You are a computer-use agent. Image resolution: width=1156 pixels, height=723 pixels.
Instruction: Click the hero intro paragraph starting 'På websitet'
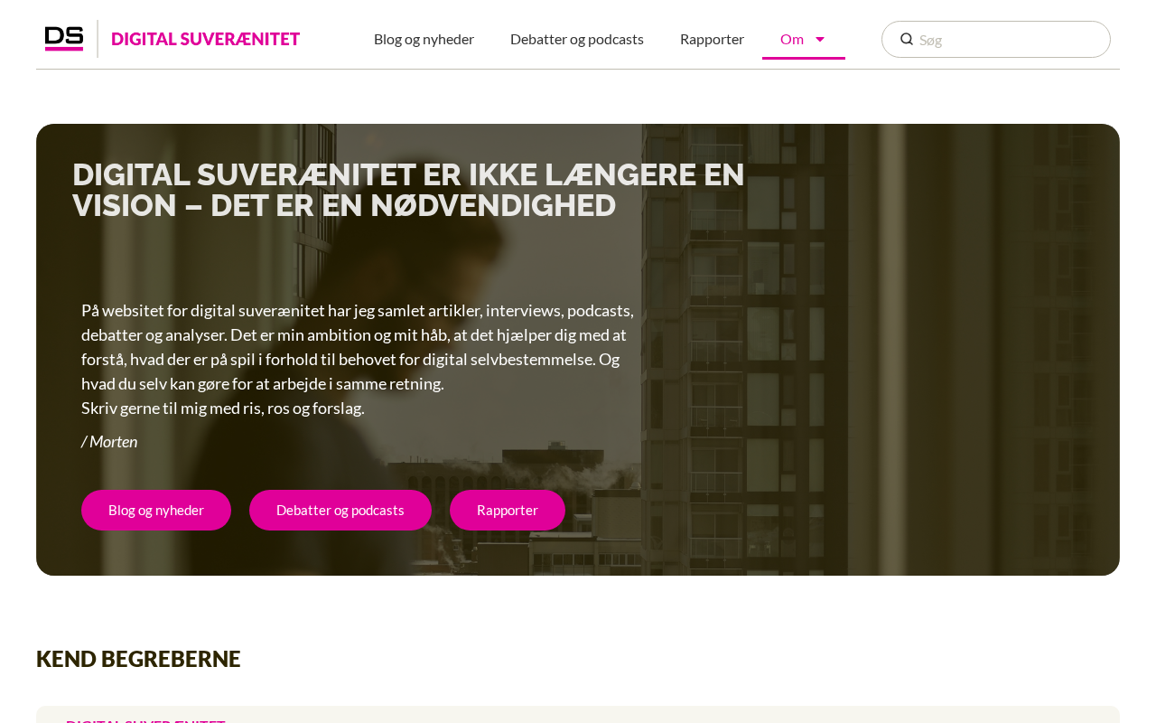click(358, 347)
